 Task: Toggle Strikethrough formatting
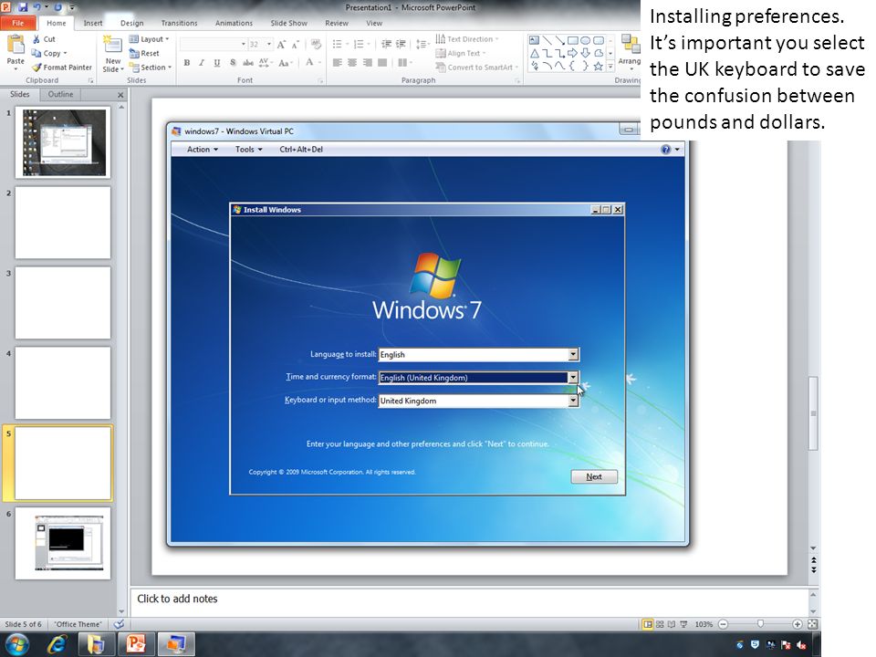pyautogui.click(x=248, y=63)
